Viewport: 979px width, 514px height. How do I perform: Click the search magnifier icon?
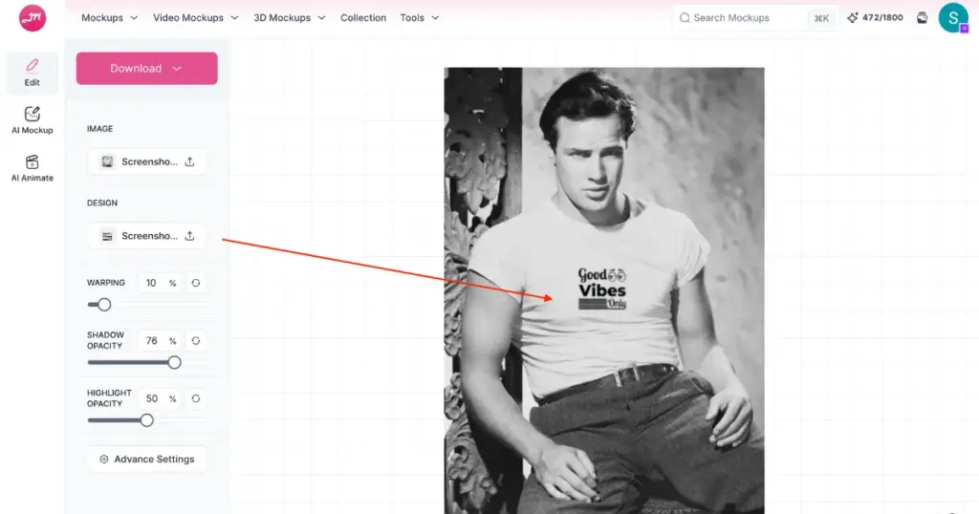tap(685, 18)
